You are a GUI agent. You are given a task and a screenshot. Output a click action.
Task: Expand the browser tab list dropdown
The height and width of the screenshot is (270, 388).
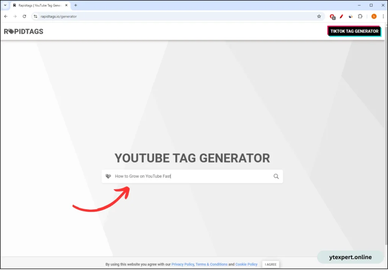pos(5,5)
